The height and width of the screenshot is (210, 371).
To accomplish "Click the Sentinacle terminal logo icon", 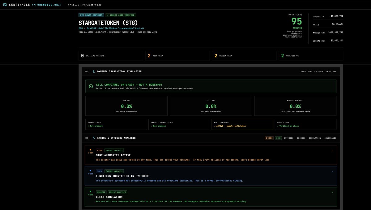I will (5, 5).
